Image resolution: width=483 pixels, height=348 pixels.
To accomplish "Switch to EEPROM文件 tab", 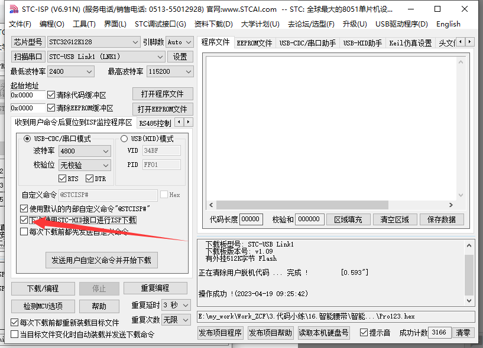I will point(254,43).
